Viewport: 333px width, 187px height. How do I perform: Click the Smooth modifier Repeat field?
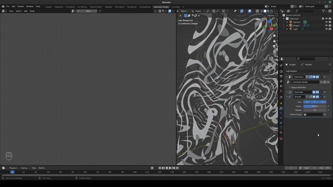(x=315, y=110)
